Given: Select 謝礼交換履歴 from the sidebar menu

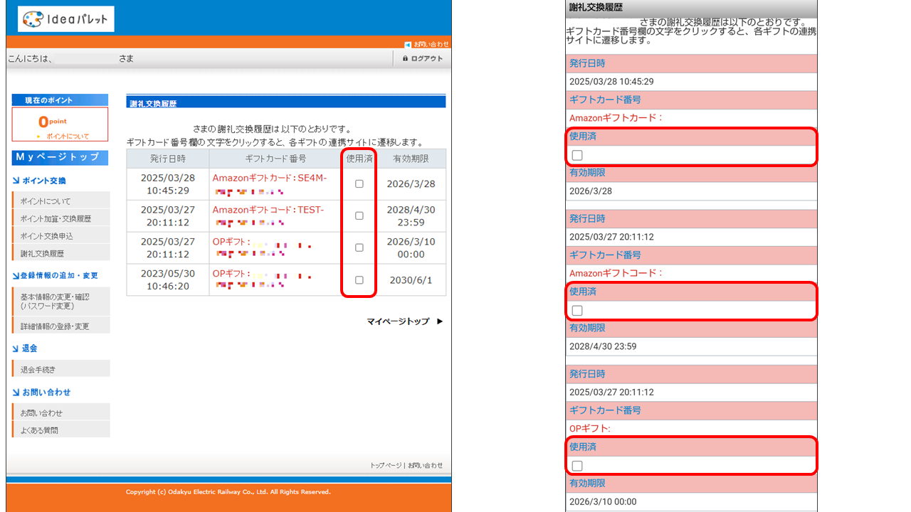Looking at the screenshot, I should click(42, 253).
